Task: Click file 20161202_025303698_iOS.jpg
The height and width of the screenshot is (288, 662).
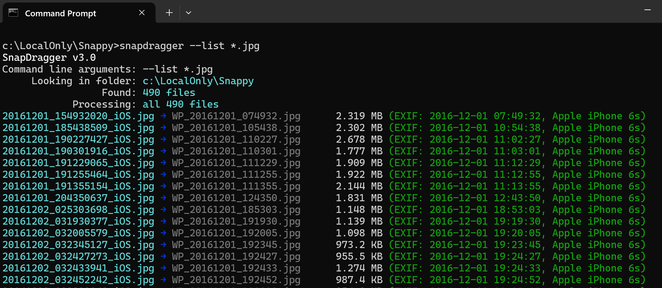Action: [78, 210]
